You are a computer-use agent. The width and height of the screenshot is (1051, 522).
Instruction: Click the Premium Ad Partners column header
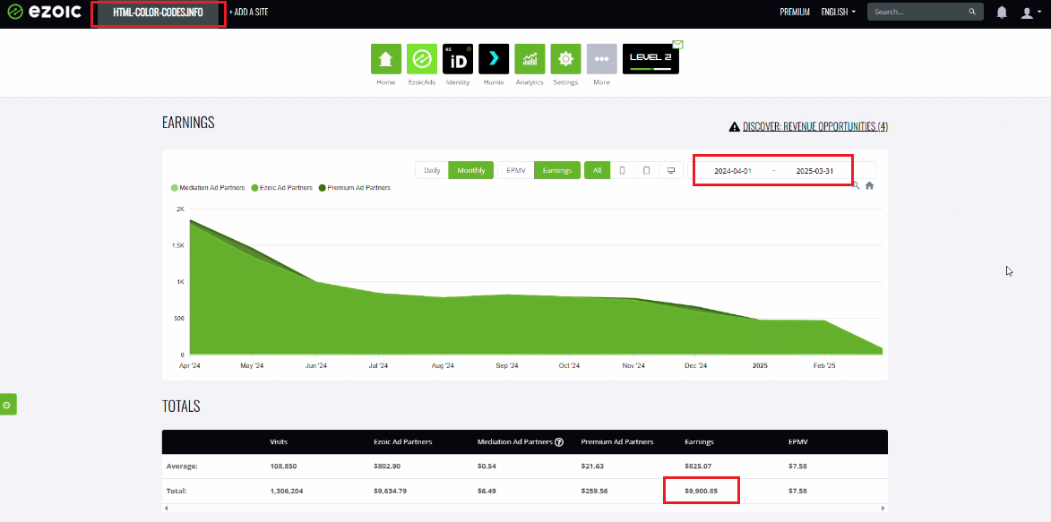(617, 442)
